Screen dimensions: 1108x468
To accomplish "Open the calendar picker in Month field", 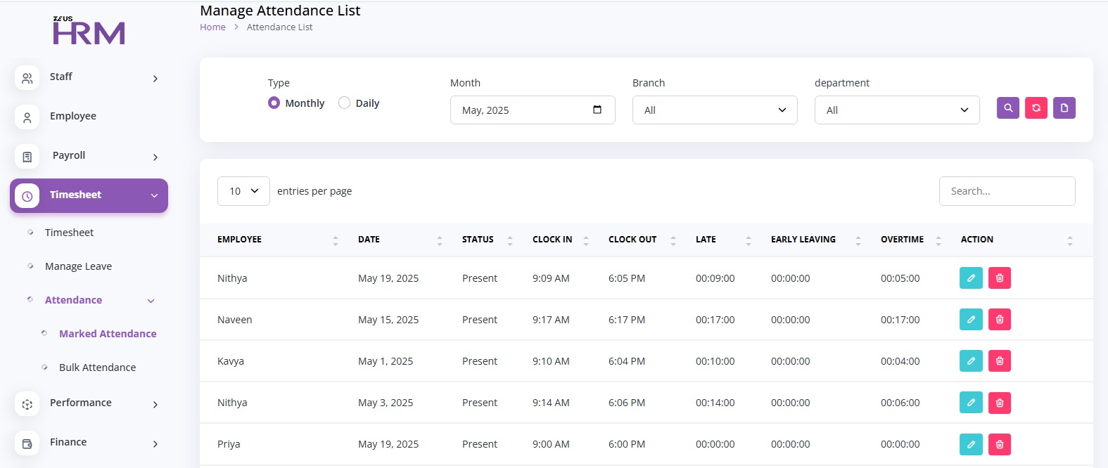I will 597,110.
